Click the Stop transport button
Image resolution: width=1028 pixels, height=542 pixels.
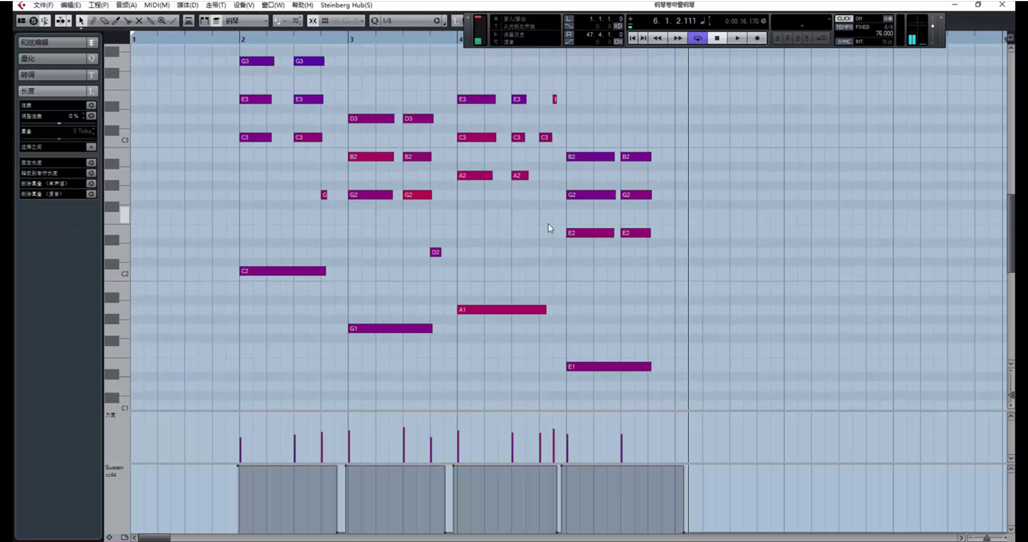(717, 38)
